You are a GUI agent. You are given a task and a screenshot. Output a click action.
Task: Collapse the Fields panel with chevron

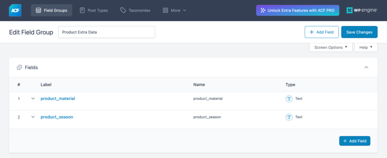point(366,68)
